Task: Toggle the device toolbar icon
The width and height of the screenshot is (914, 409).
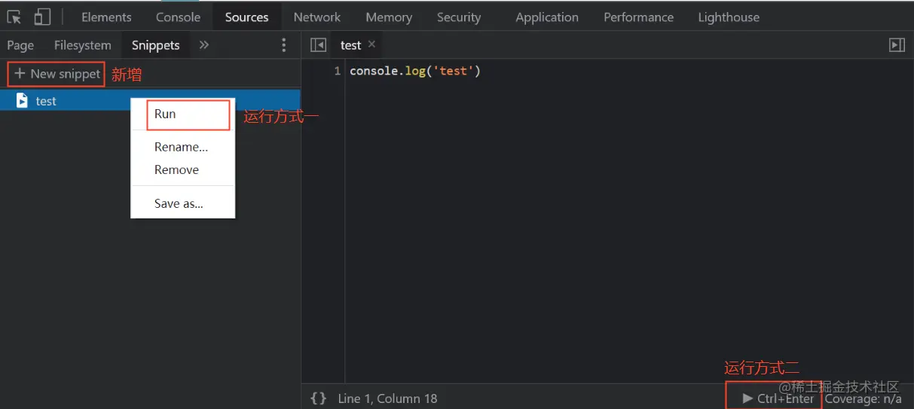Action: point(42,17)
